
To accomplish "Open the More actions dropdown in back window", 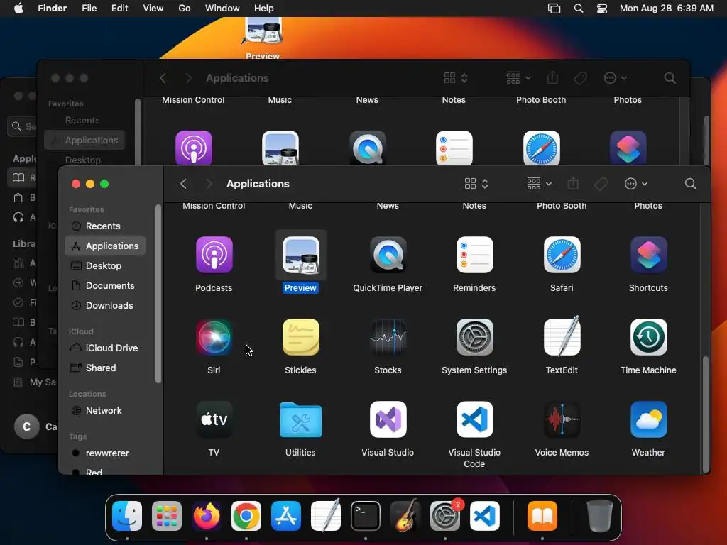I will point(616,78).
